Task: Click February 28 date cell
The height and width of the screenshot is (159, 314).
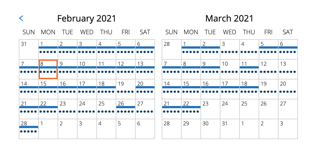Action: pyautogui.click(x=29, y=129)
